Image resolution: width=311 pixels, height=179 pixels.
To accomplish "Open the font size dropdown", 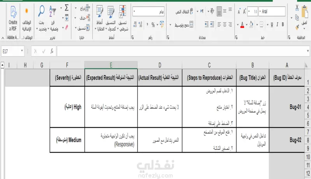I will [249, 11].
